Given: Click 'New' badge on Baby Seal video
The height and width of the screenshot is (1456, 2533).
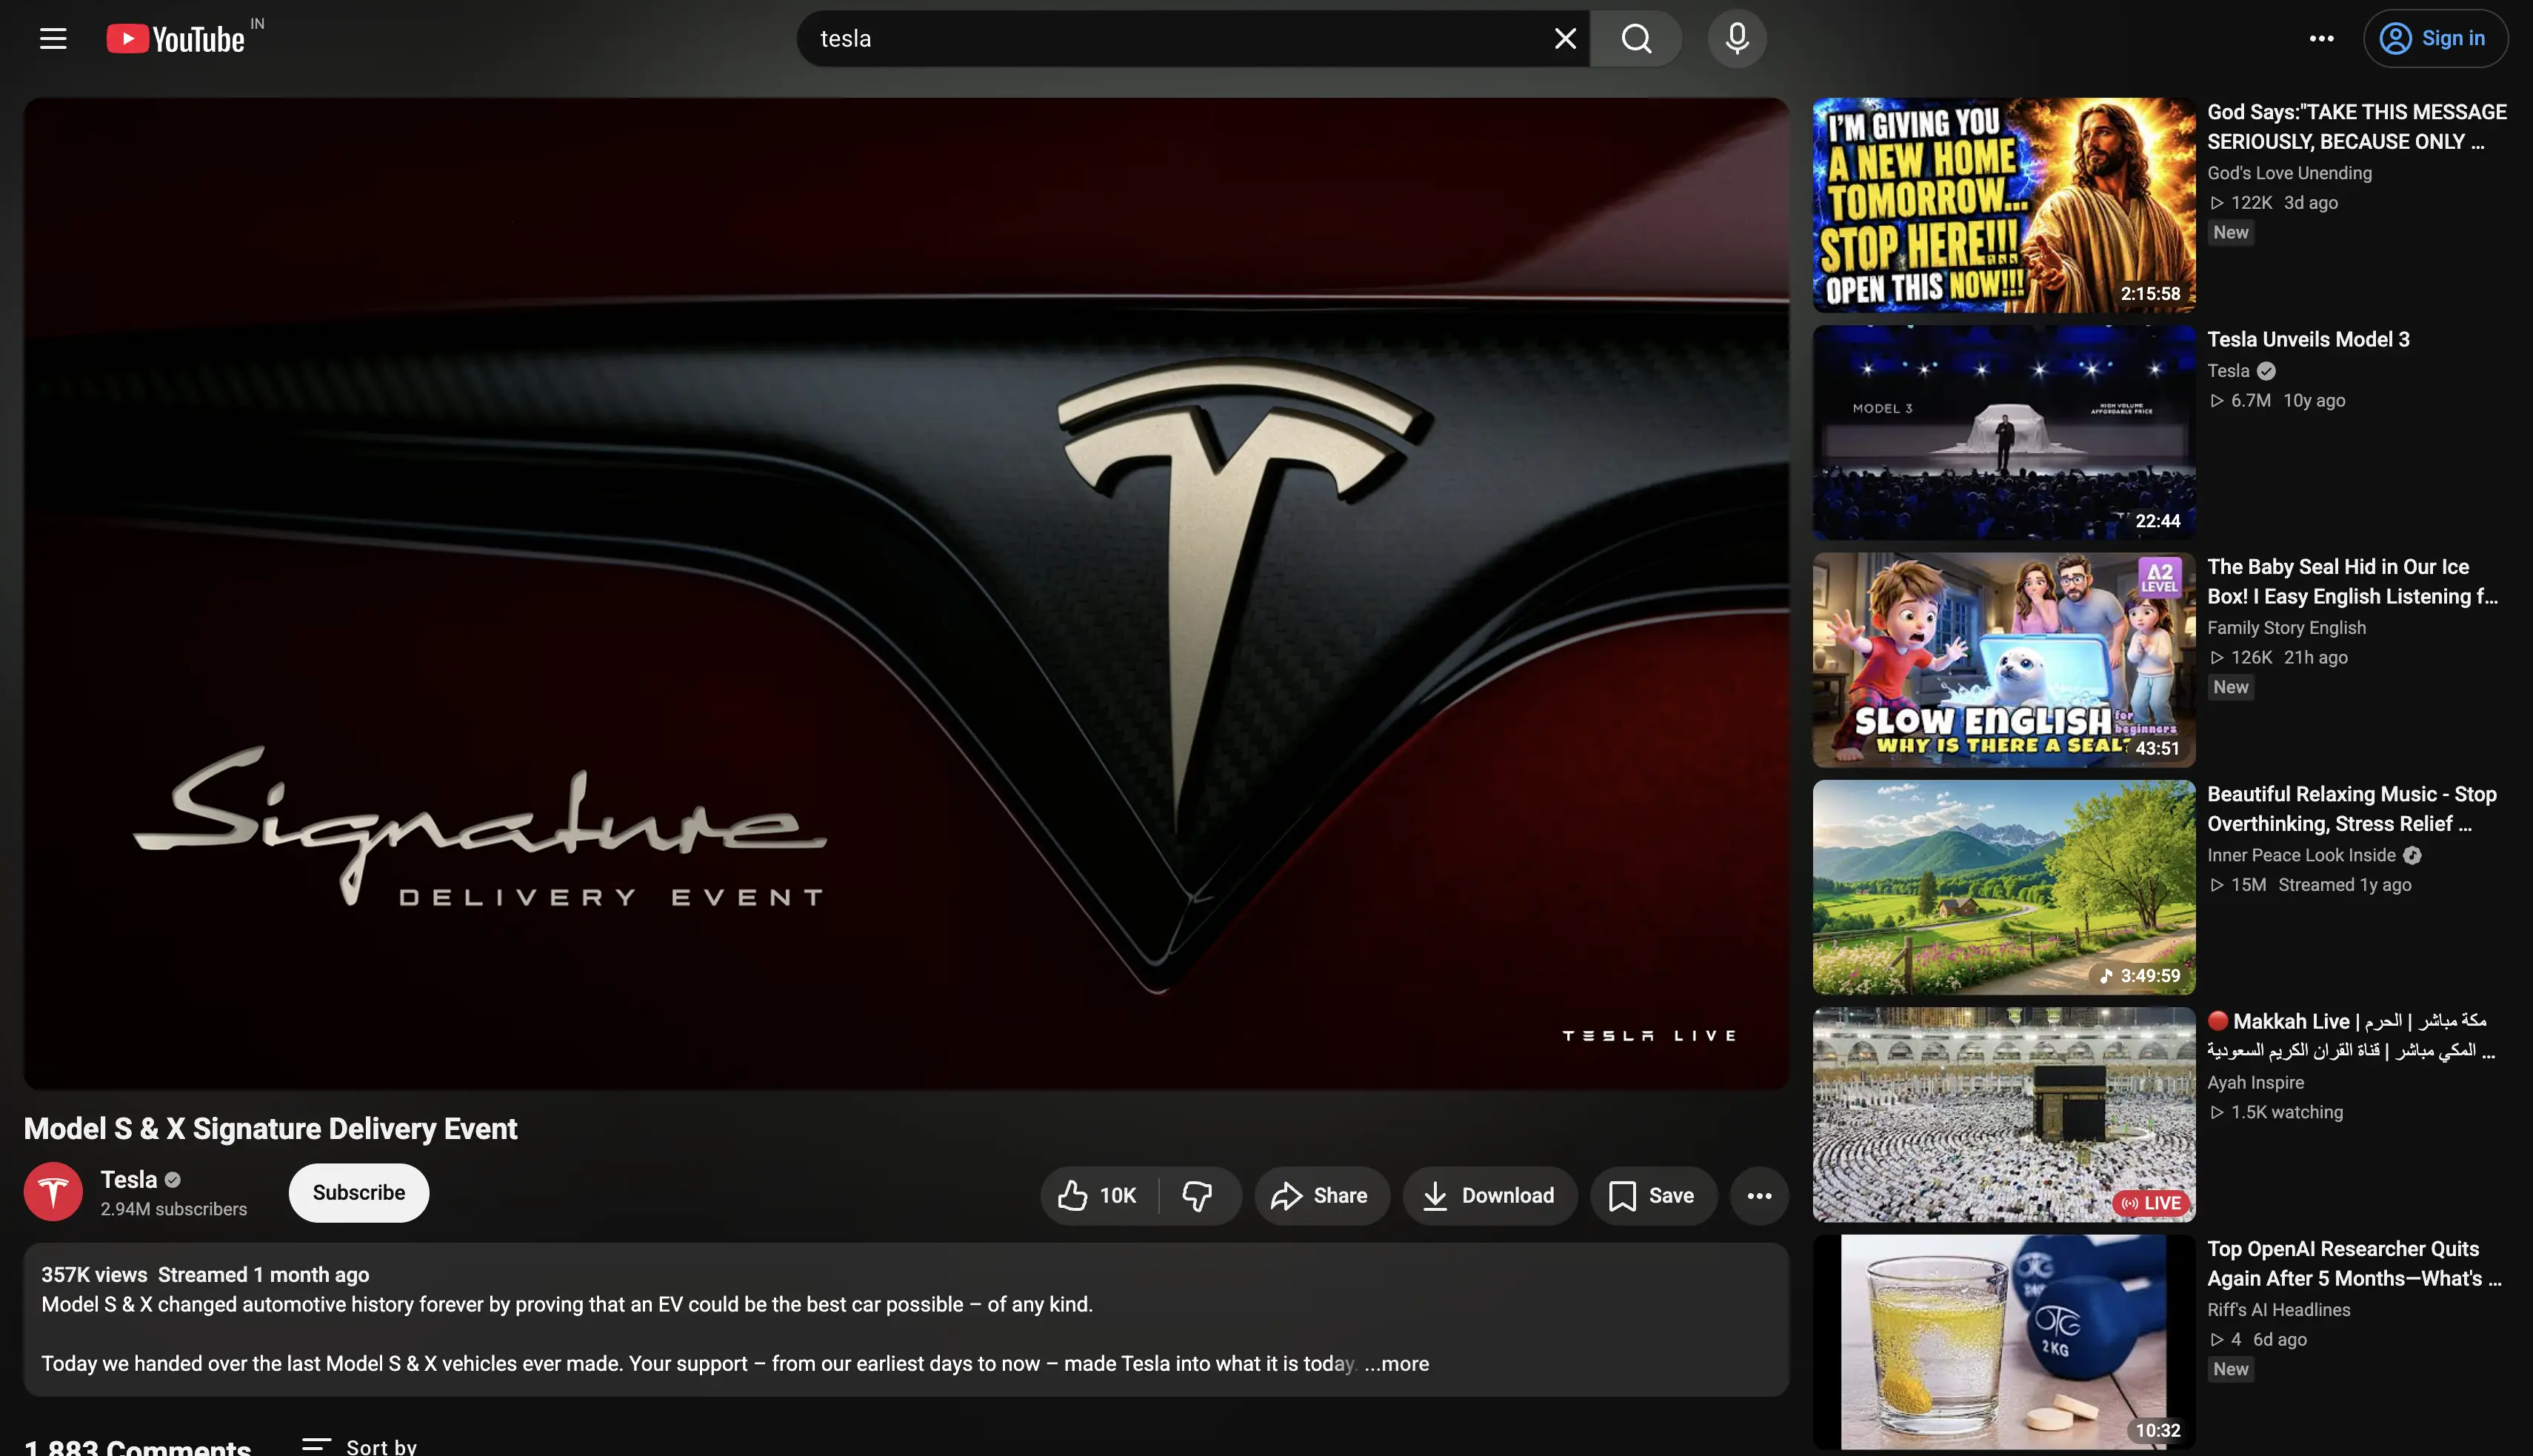Looking at the screenshot, I should click(x=2230, y=688).
